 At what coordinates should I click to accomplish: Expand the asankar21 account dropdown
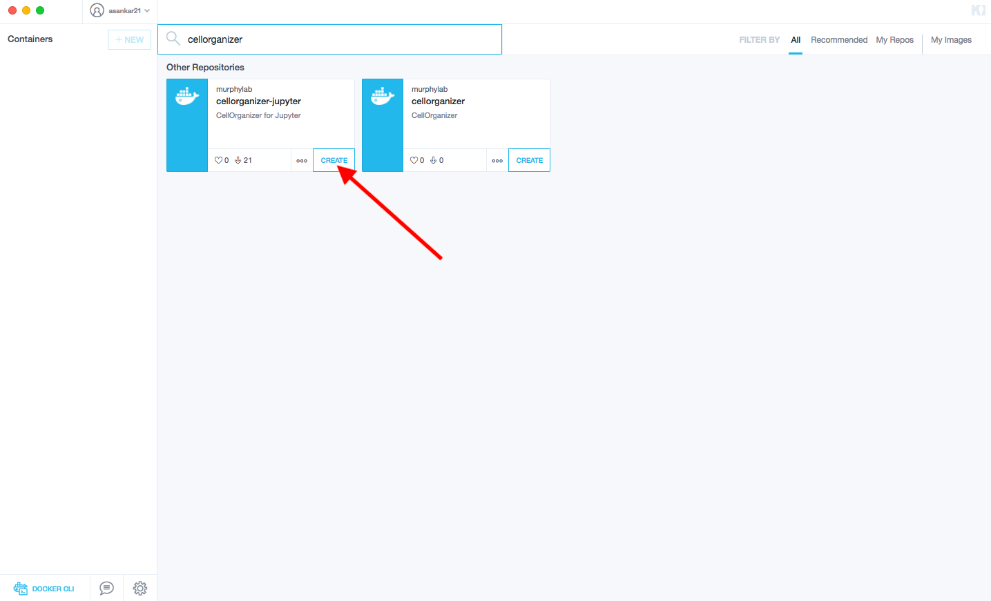tap(147, 11)
